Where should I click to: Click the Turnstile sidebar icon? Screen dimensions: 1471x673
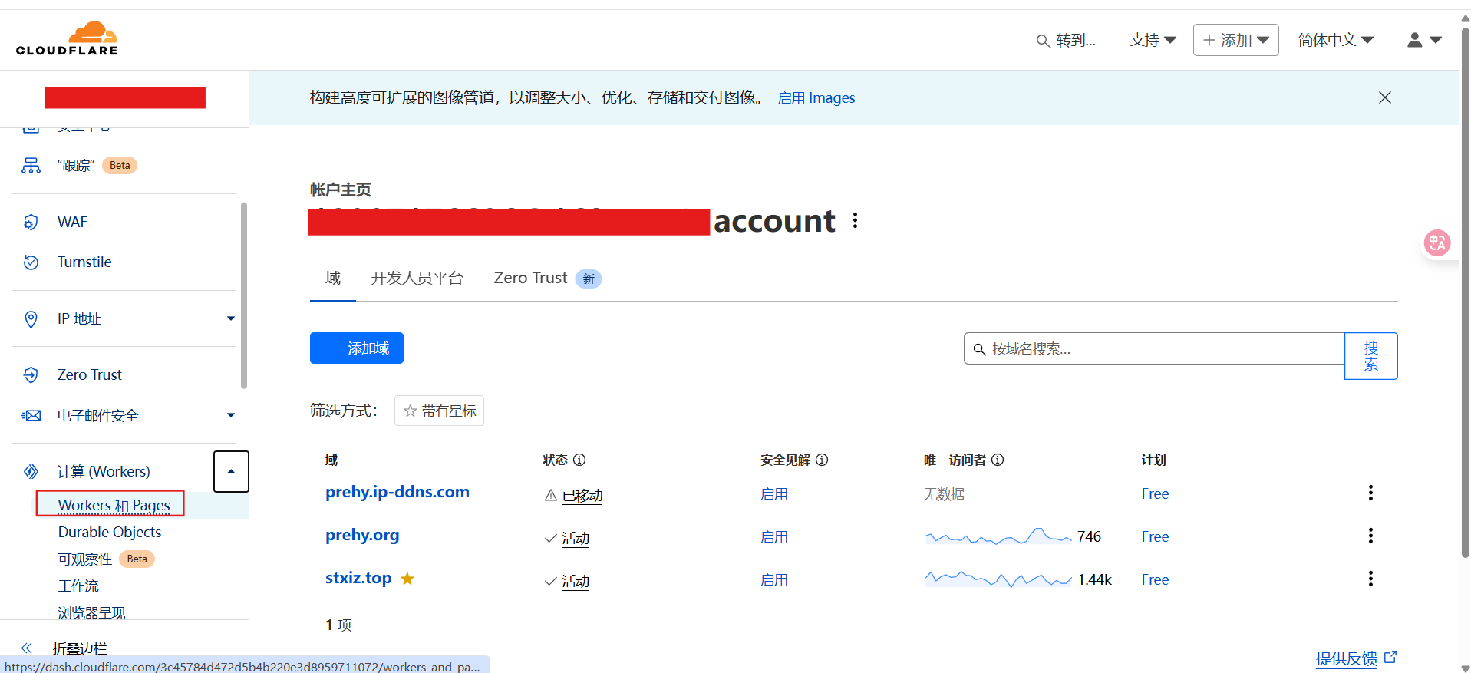[x=31, y=262]
